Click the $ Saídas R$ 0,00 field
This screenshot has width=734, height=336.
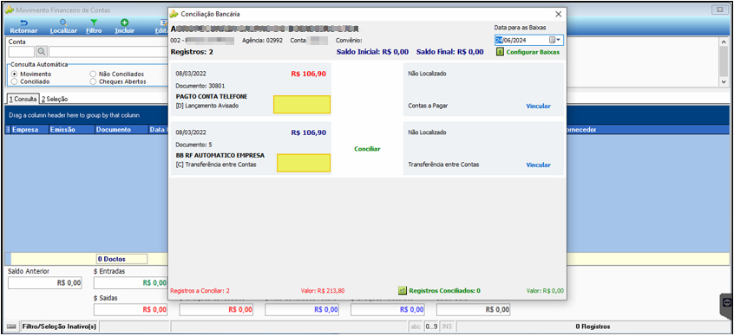[131, 309]
